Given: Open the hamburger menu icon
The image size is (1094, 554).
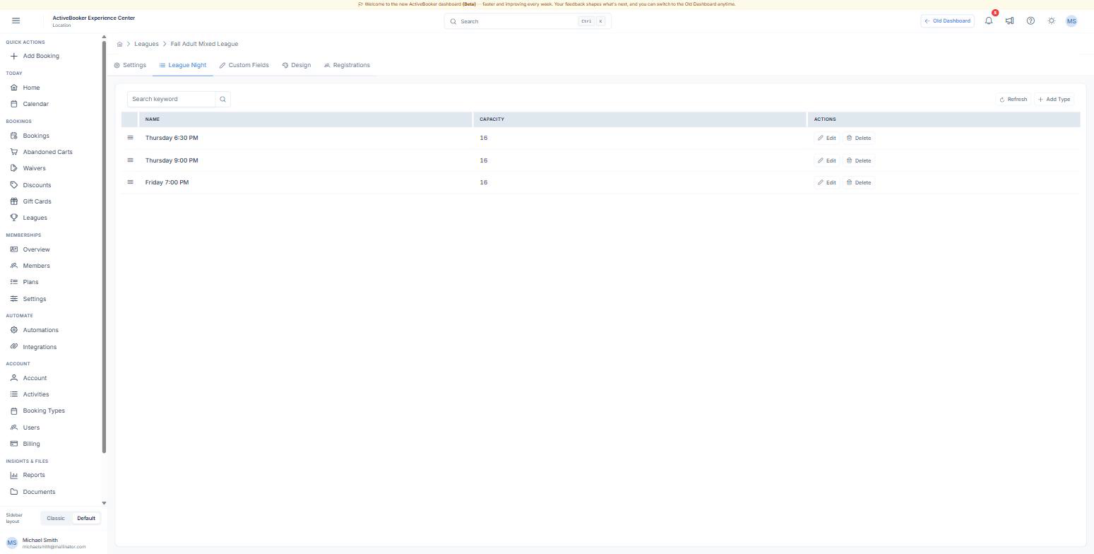Looking at the screenshot, I should 16,21.
